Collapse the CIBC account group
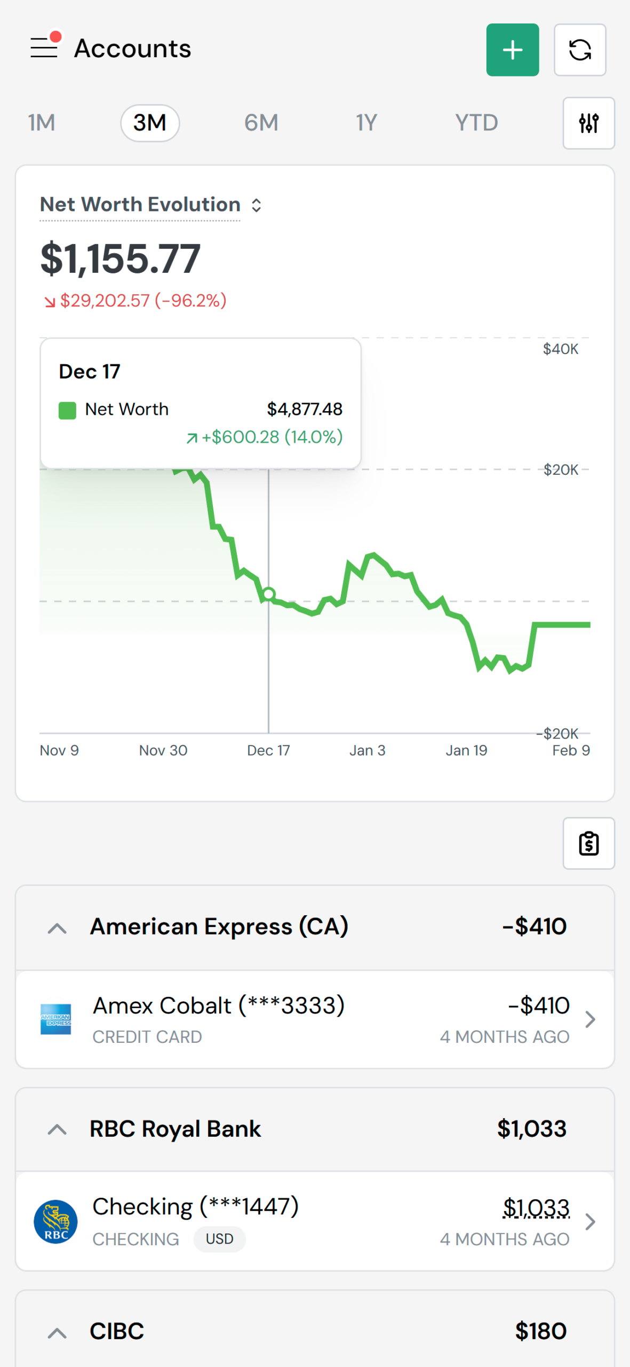The image size is (630, 1367). 57,1332
